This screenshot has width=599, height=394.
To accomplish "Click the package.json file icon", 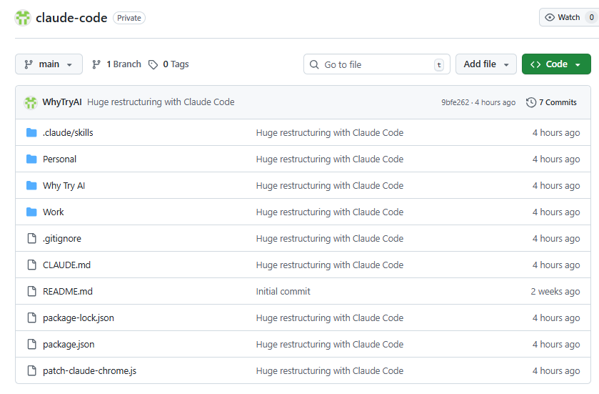I will [x=32, y=344].
